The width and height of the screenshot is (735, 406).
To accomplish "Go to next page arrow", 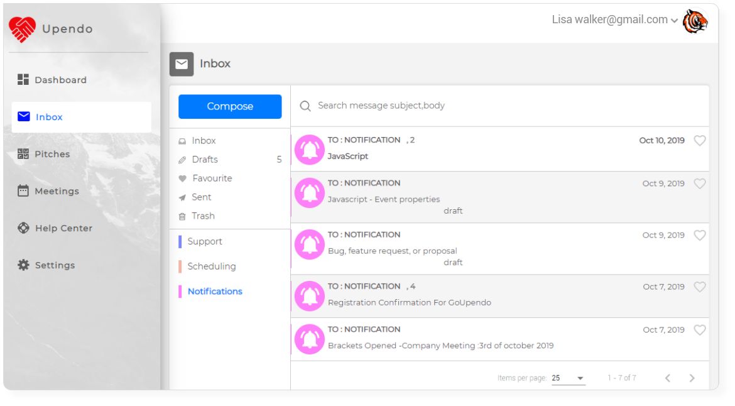I will (x=692, y=378).
